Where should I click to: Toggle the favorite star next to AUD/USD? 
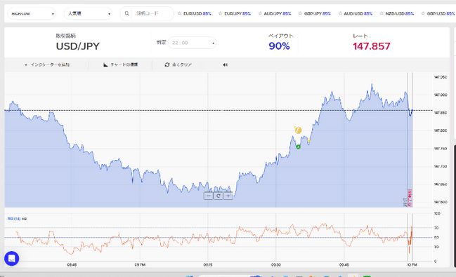pyautogui.click(x=340, y=13)
